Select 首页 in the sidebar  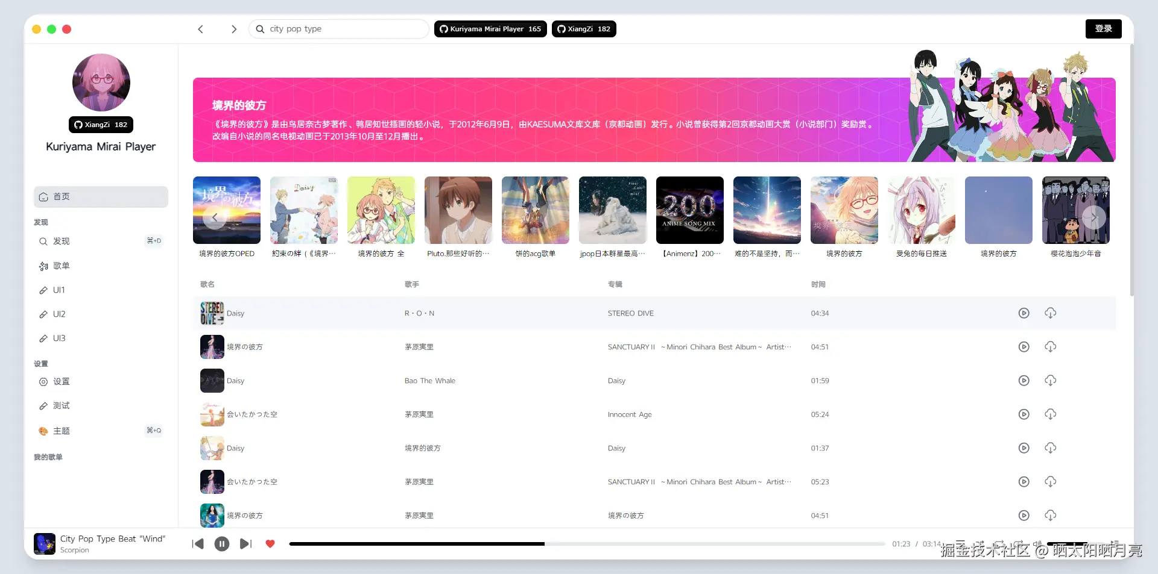(101, 197)
